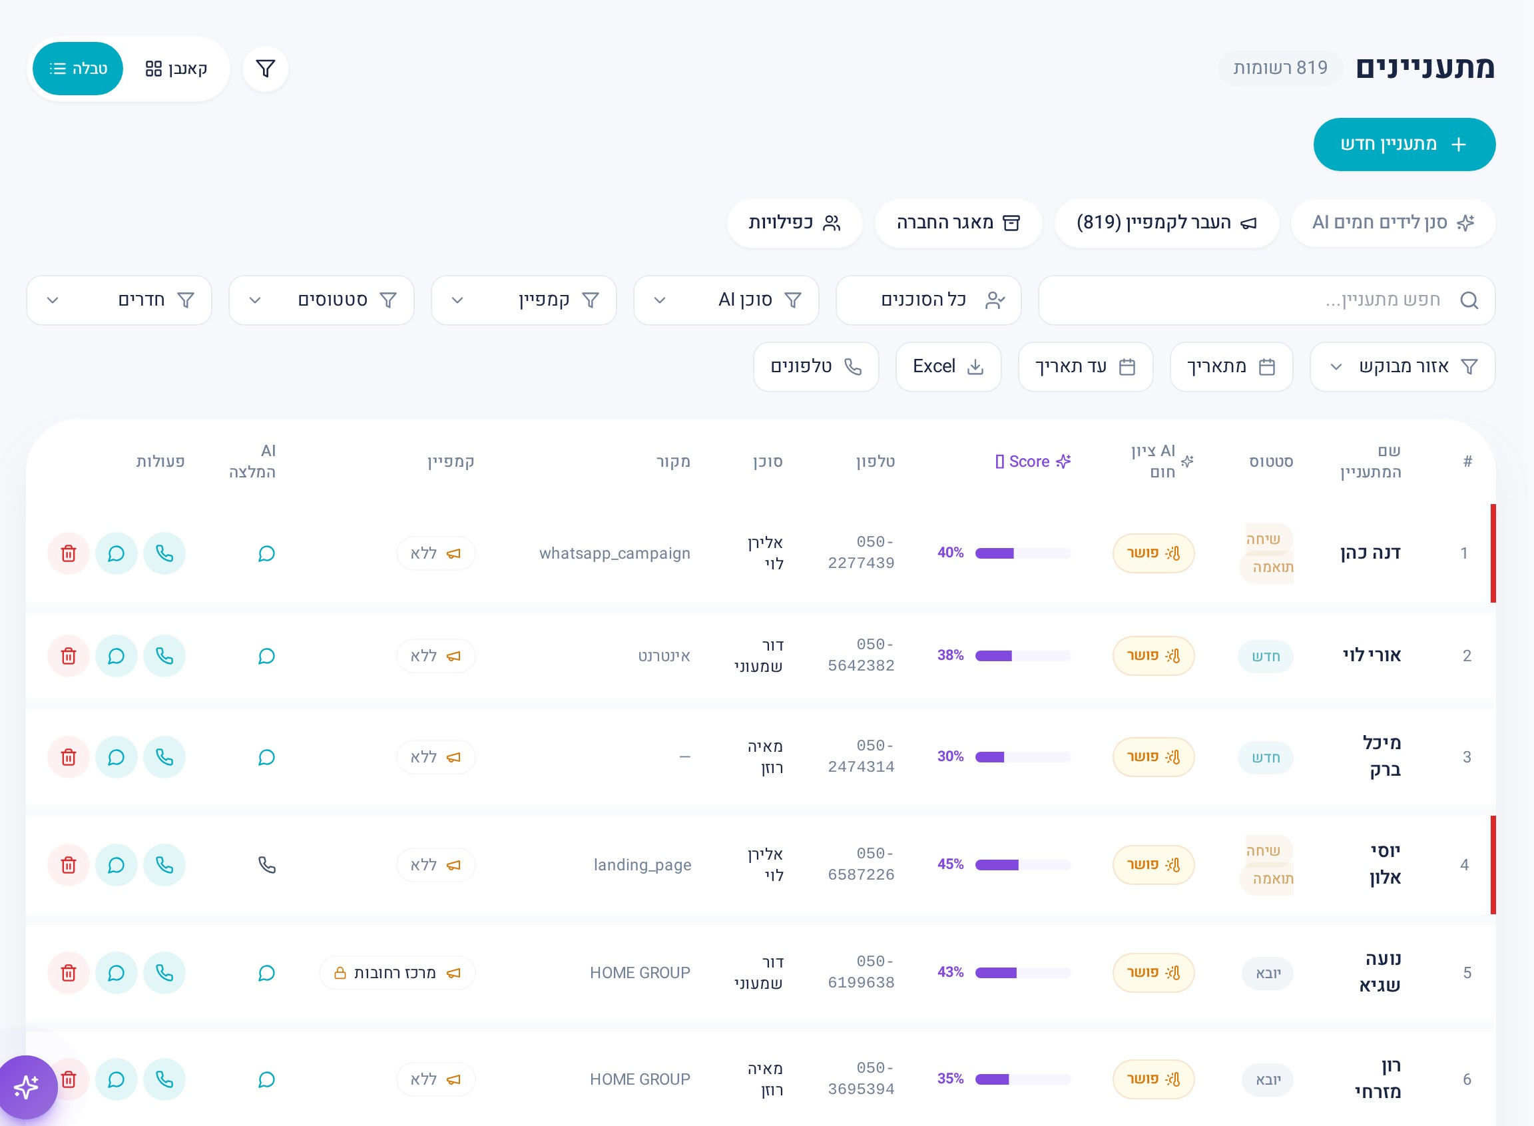The image size is (1534, 1126).
Task: Click the קמפיין column header
Action: pyautogui.click(x=451, y=461)
